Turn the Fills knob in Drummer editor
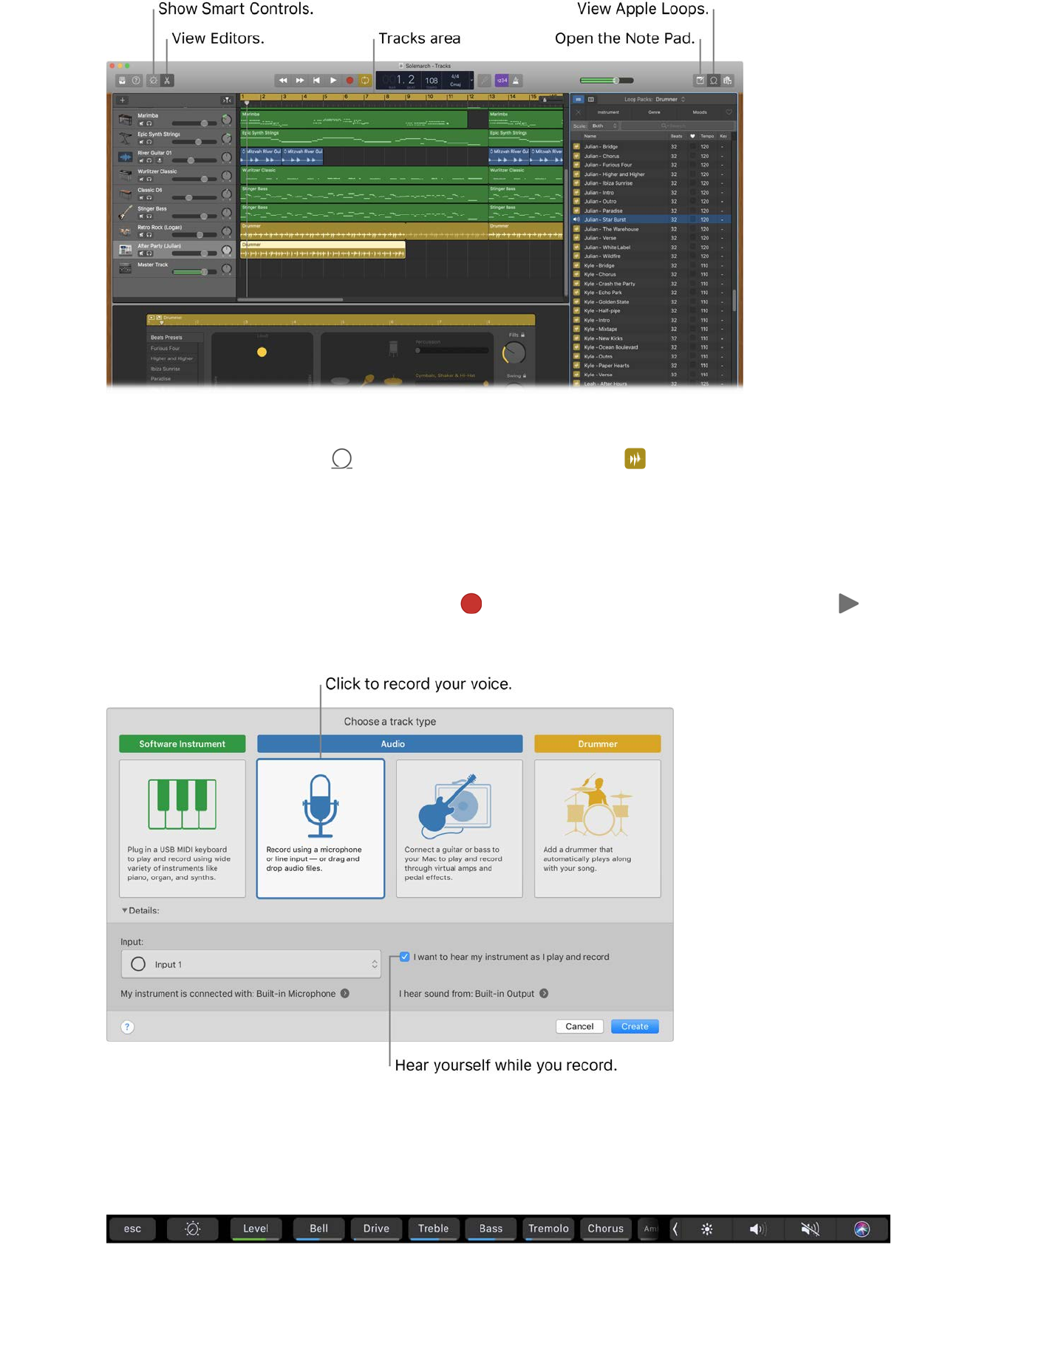 point(514,352)
